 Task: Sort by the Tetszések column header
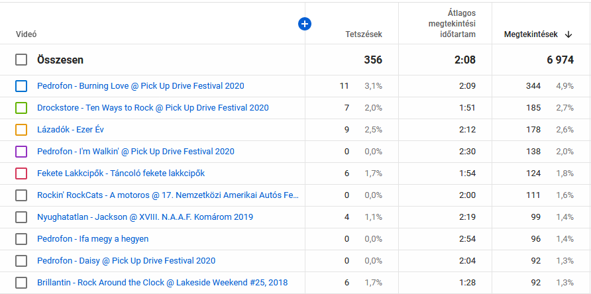tap(364, 34)
